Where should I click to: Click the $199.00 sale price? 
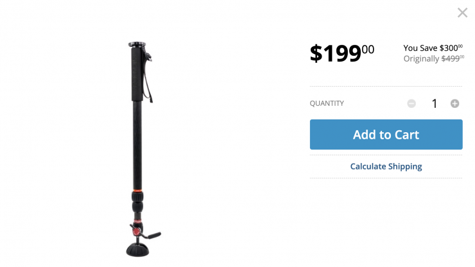[342, 53]
